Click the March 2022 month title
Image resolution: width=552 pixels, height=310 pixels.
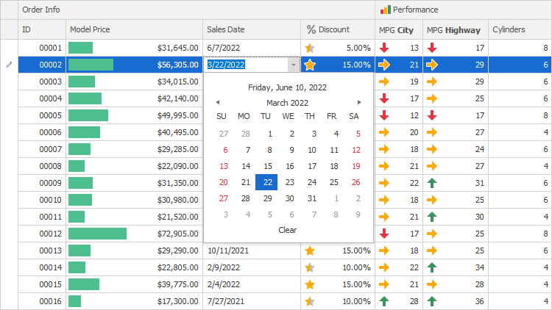tap(287, 103)
